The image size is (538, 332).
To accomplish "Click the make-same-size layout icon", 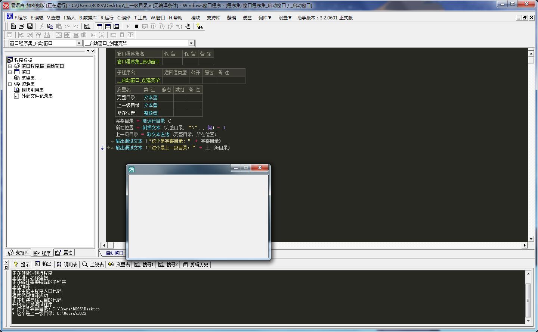I will [130, 35].
